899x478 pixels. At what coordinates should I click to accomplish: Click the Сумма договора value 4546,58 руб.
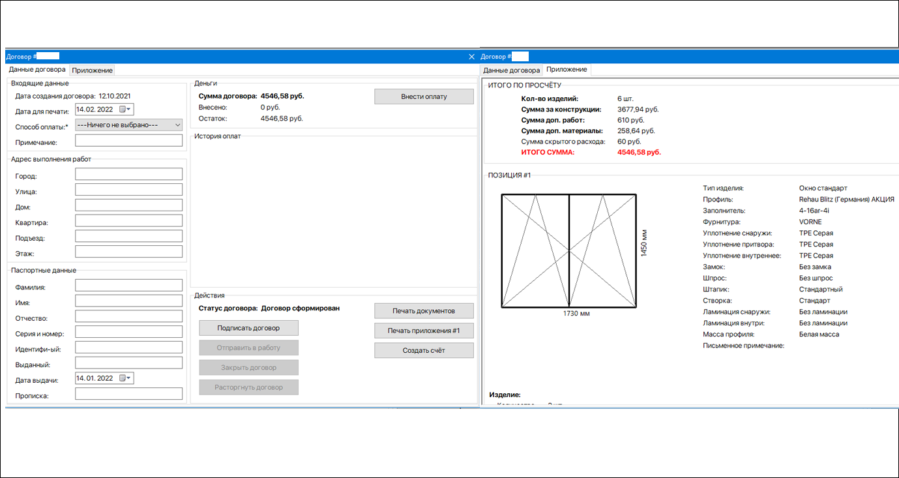(282, 96)
